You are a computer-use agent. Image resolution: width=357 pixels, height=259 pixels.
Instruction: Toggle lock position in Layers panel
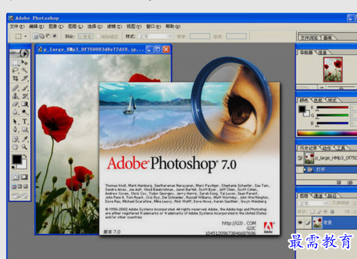325,211
